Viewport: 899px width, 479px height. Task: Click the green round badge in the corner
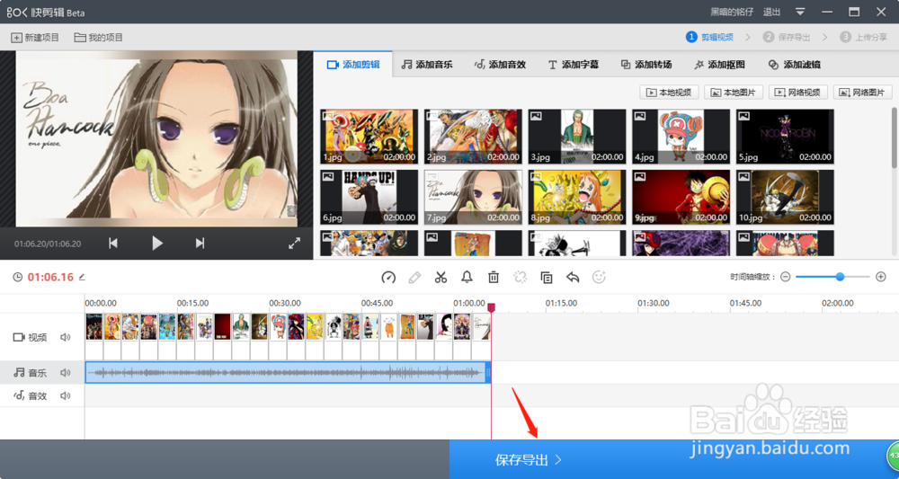coord(894,457)
